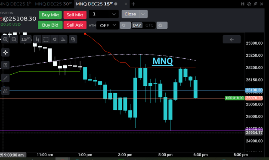Click the 25300.00 price axis label

254,43
